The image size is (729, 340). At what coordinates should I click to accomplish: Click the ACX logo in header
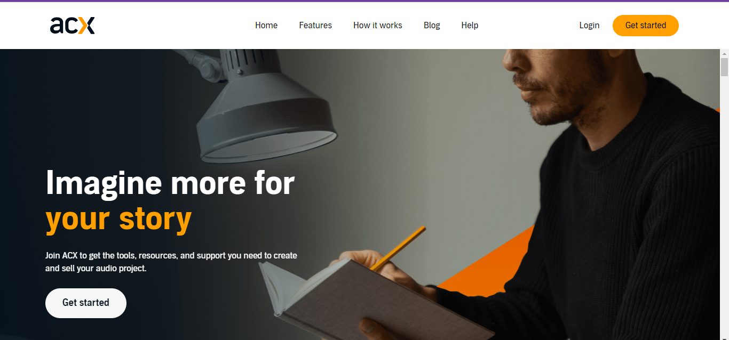[x=72, y=25]
